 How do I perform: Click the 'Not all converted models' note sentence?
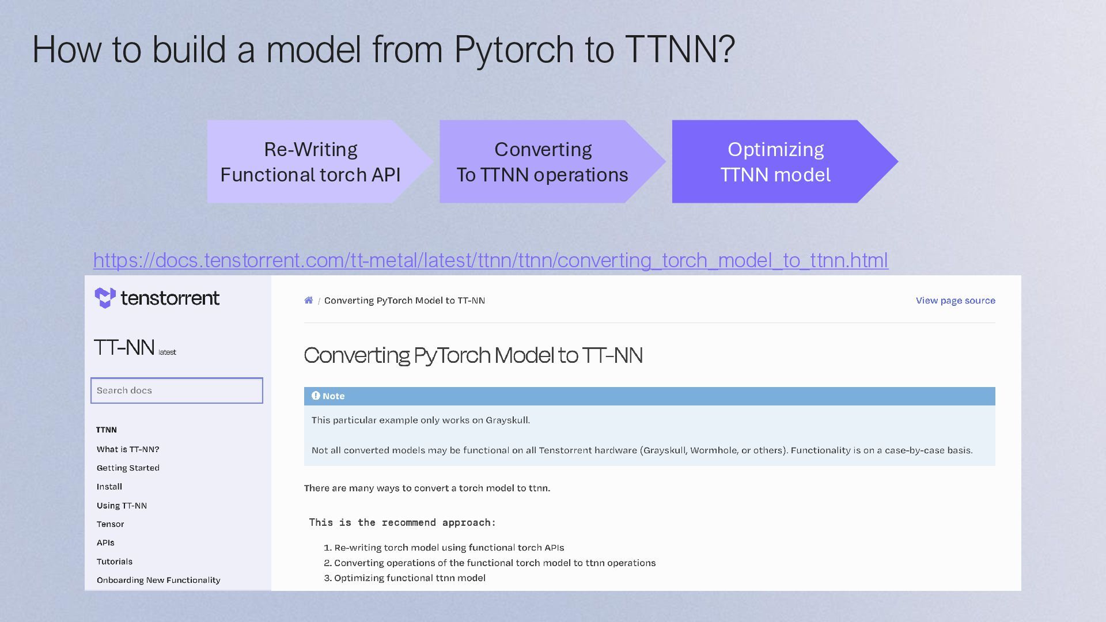coord(642,450)
